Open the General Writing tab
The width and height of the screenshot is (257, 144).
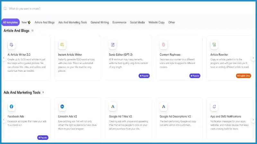100,22
